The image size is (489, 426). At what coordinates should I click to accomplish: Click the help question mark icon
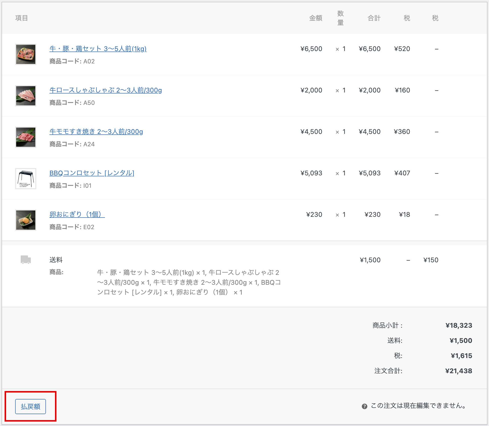pyautogui.click(x=364, y=406)
